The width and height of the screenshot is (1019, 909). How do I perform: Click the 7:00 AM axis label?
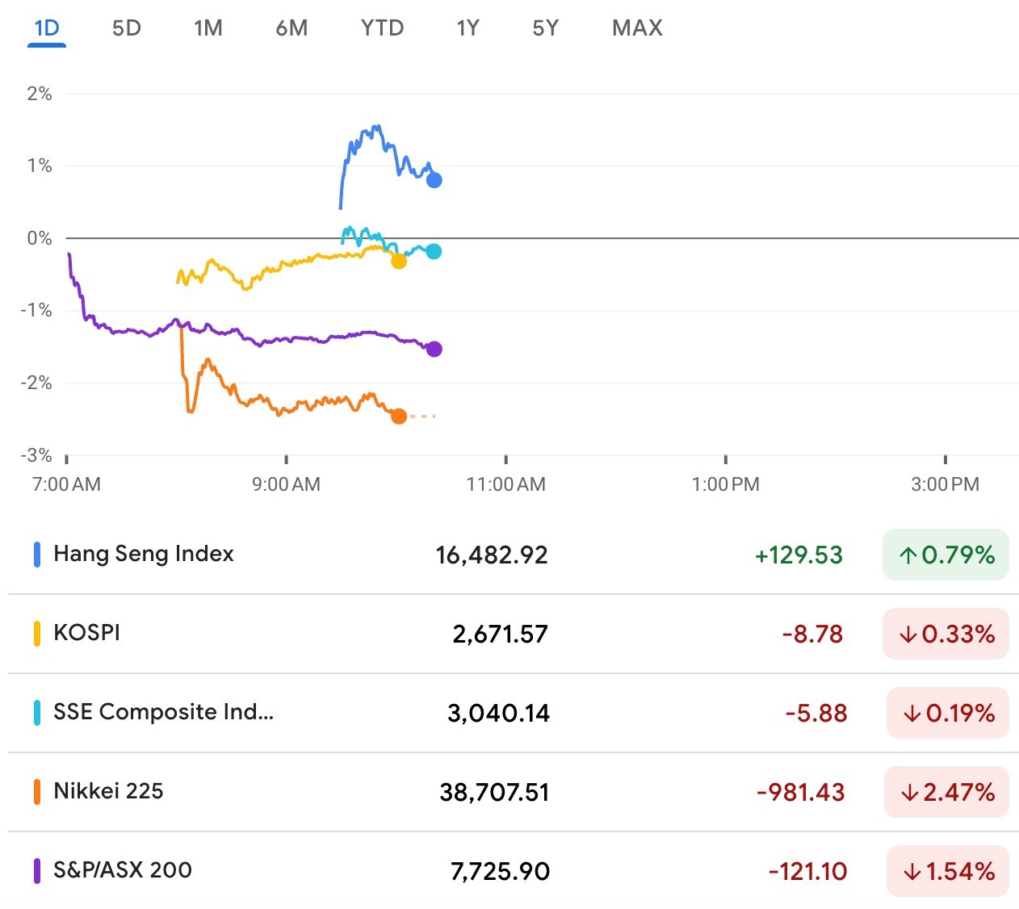click(66, 484)
